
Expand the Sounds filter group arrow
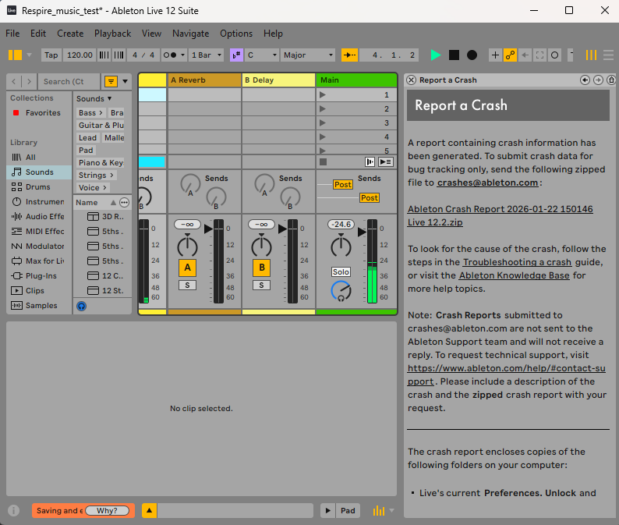click(x=109, y=98)
